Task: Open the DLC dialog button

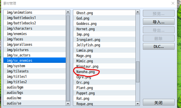Action: coord(158,47)
